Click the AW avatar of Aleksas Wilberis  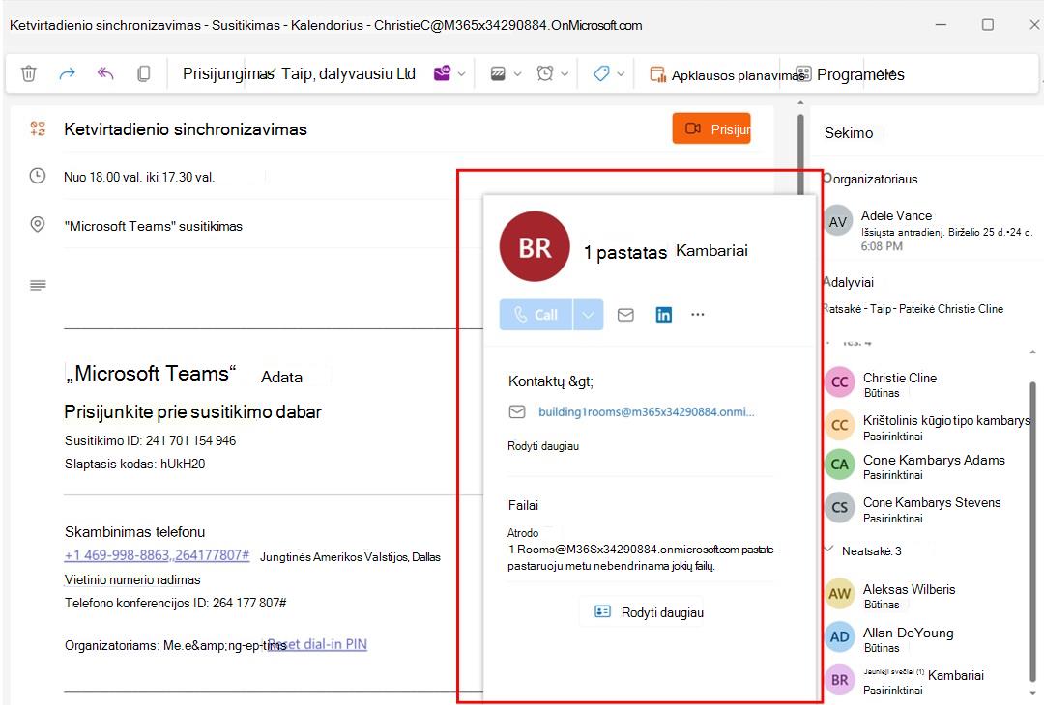point(840,594)
